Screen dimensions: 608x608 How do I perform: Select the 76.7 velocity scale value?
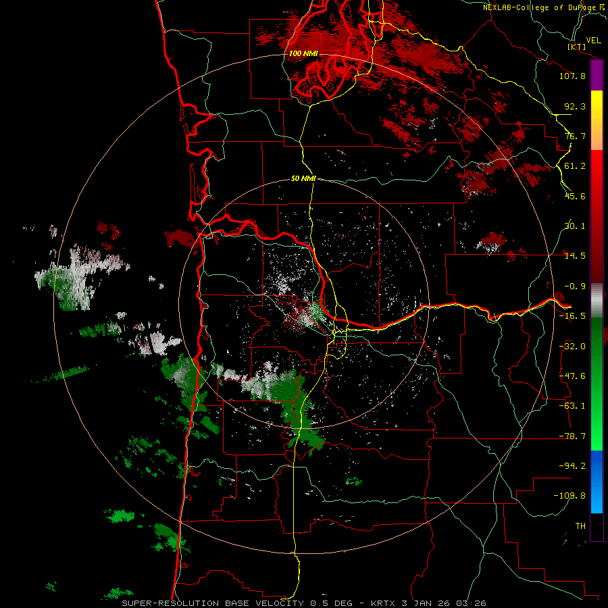[575, 136]
